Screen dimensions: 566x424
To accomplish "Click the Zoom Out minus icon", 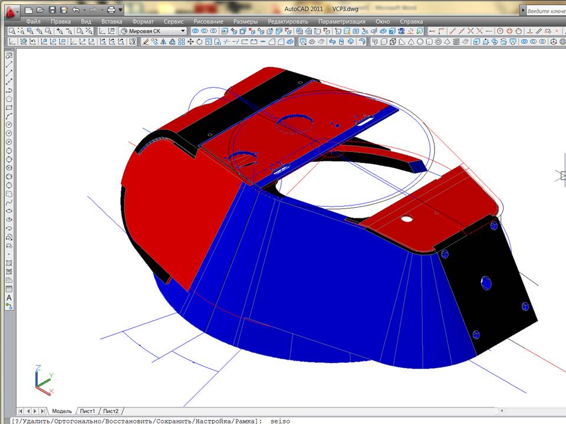I will 68,31.
